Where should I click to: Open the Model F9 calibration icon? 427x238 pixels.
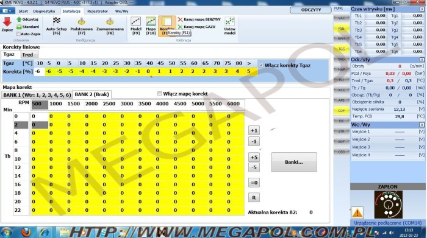coord(135,21)
